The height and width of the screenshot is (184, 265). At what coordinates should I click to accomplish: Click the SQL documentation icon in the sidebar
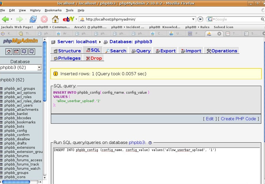[x=32, y=52]
